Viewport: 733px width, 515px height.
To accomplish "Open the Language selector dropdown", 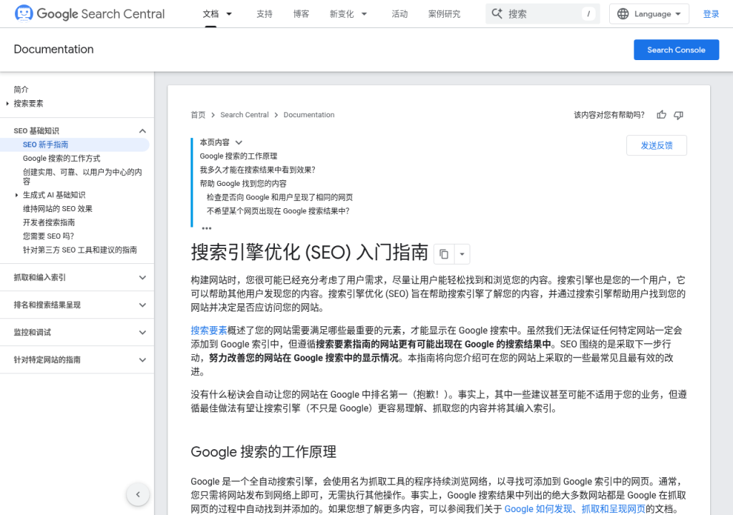I will (x=649, y=14).
